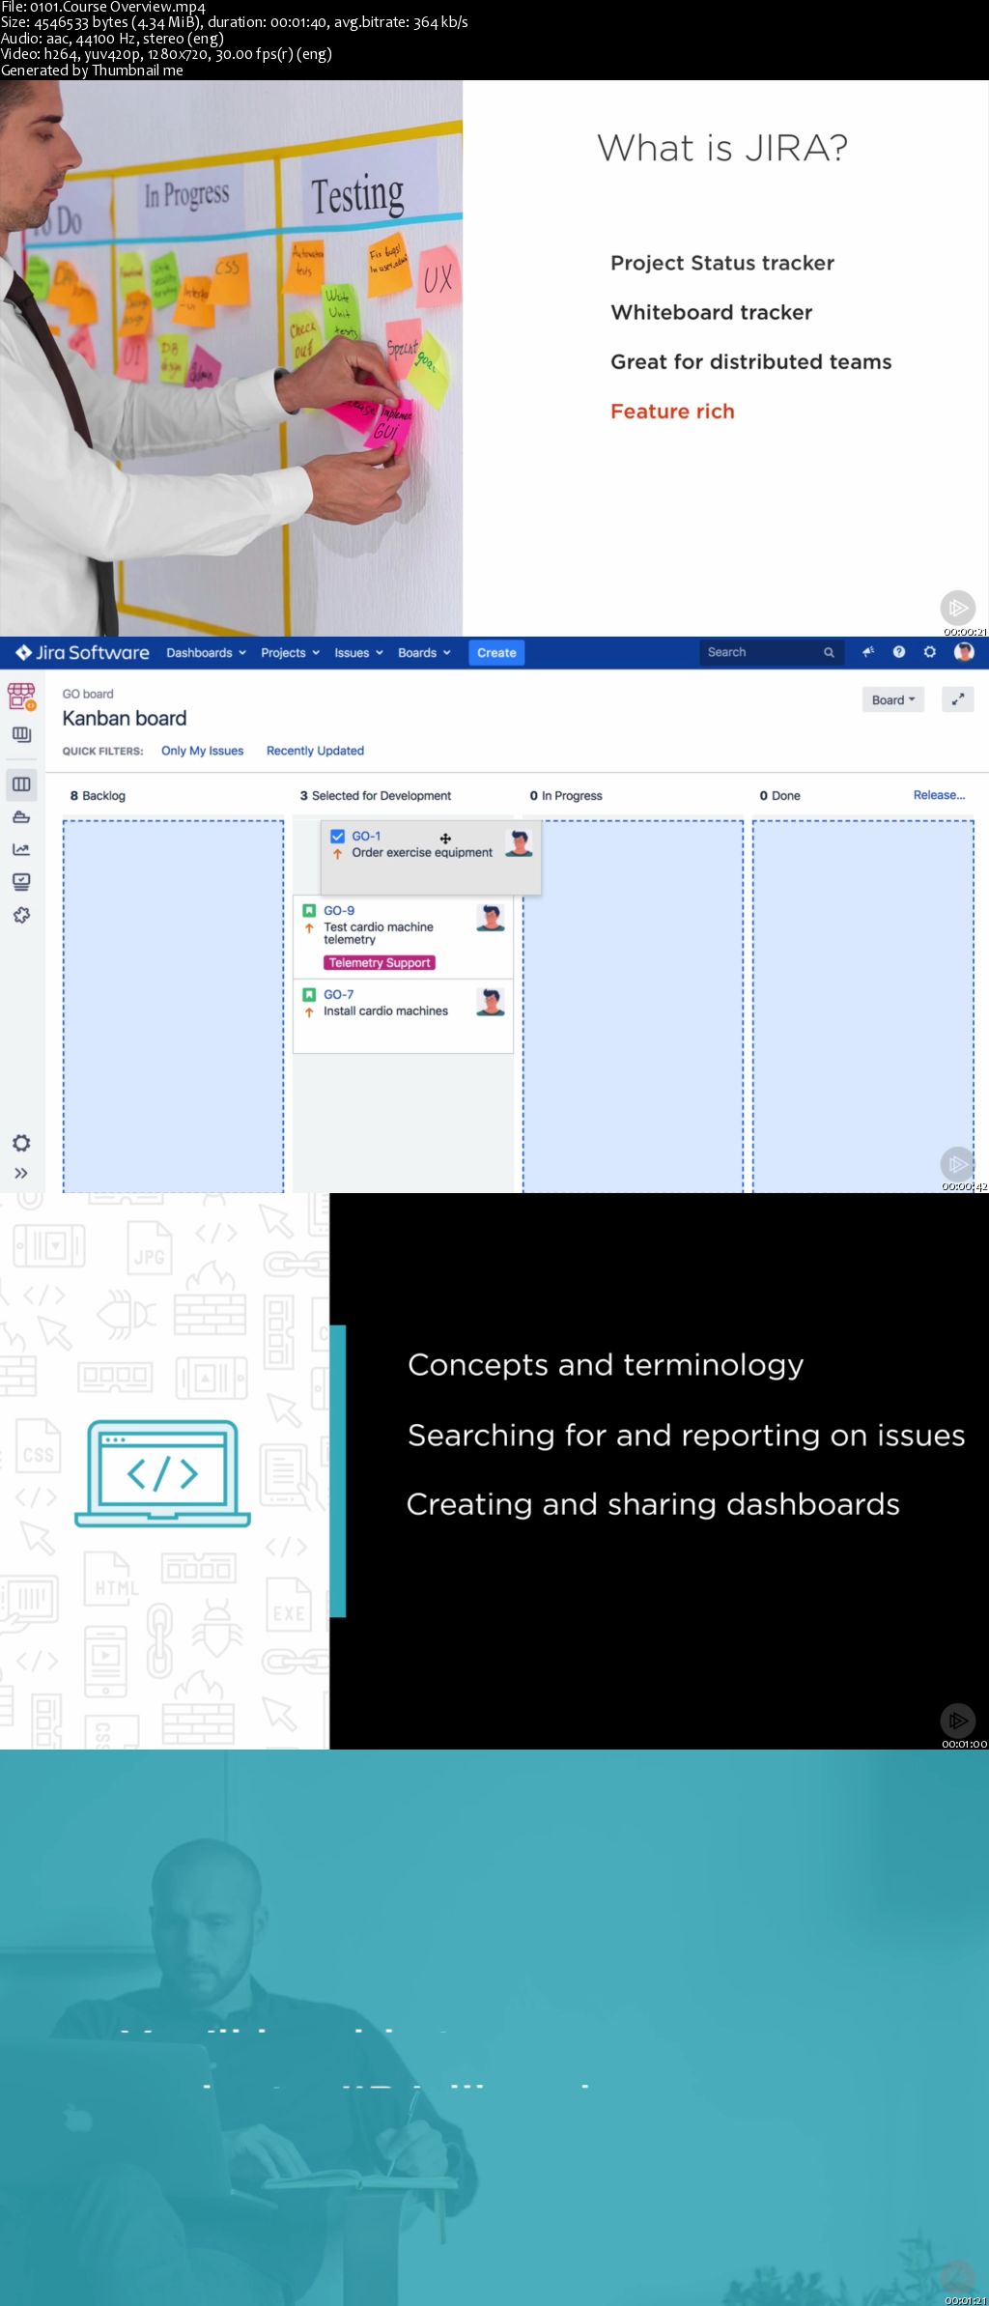Click 'Install cardio machines' card text

385,1011
